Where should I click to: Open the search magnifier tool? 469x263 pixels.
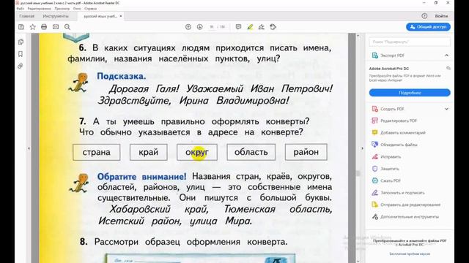(67, 27)
